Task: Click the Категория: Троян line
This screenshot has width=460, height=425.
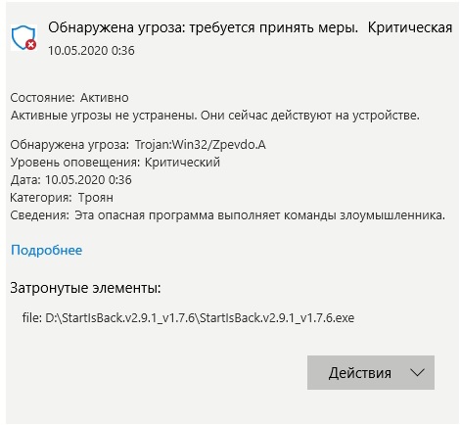Action: pyautogui.click(x=62, y=198)
